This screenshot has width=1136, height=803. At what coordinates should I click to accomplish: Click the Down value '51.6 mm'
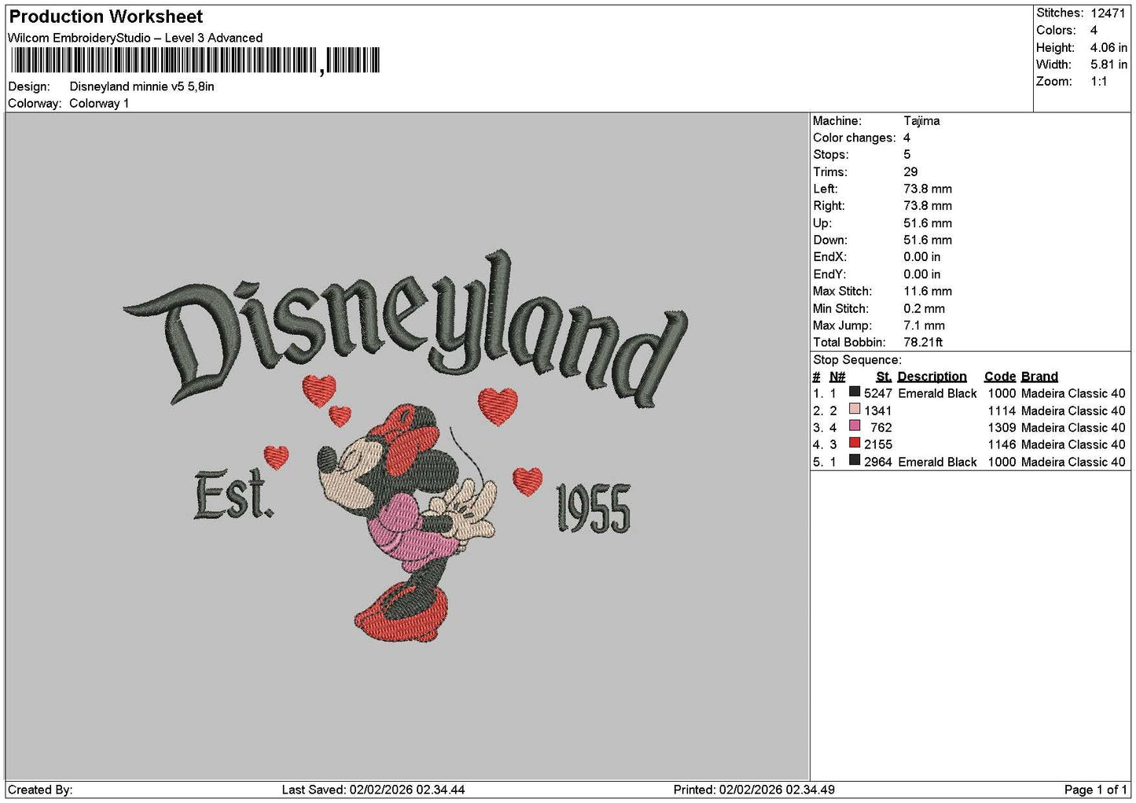(x=928, y=240)
